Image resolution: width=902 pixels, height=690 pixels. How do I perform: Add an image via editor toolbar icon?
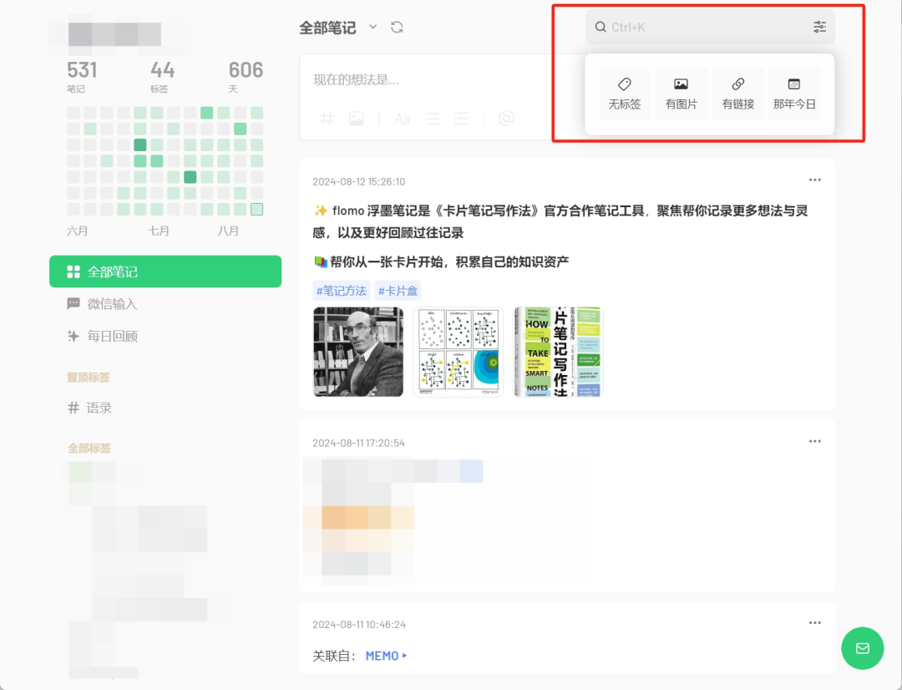pyautogui.click(x=357, y=119)
